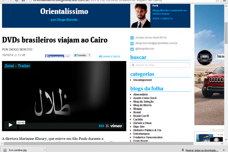228x152 pixels.
Task: Click the Vimeo logo in player
Action: pos(116,126)
